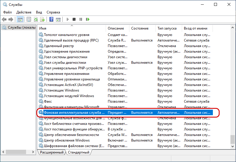
Task: Sort by the Вход от имени column header
Action: (x=197, y=28)
